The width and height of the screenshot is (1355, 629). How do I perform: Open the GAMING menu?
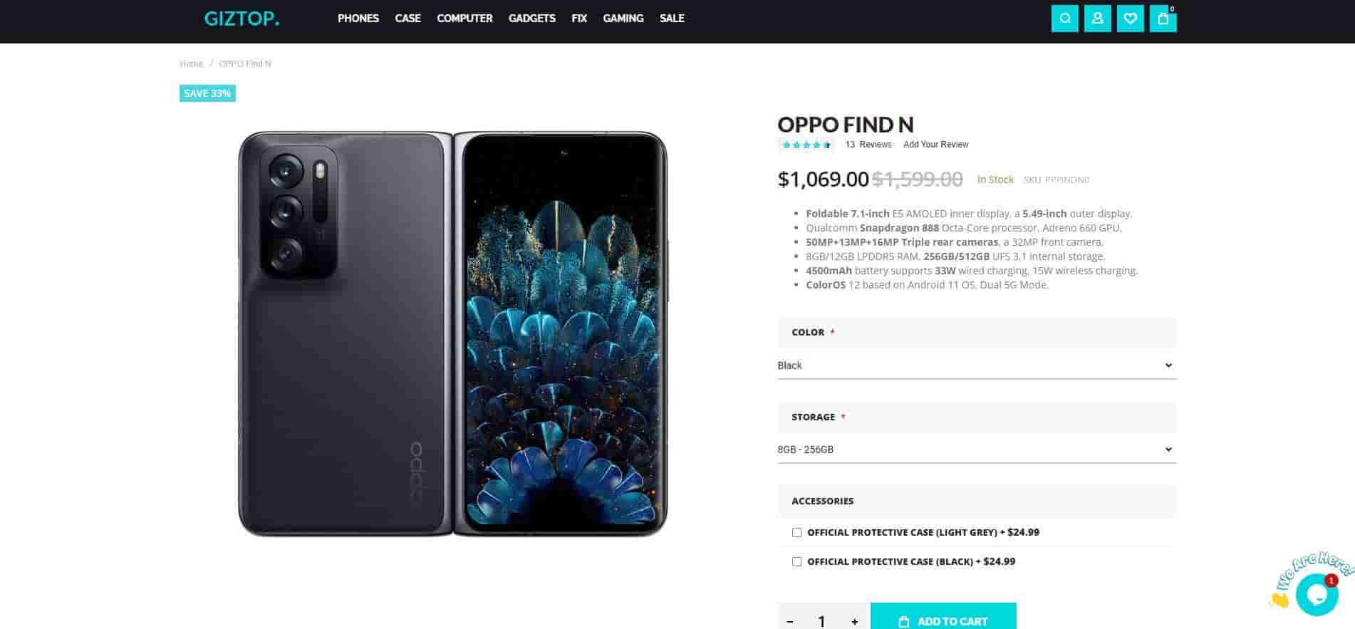point(623,19)
